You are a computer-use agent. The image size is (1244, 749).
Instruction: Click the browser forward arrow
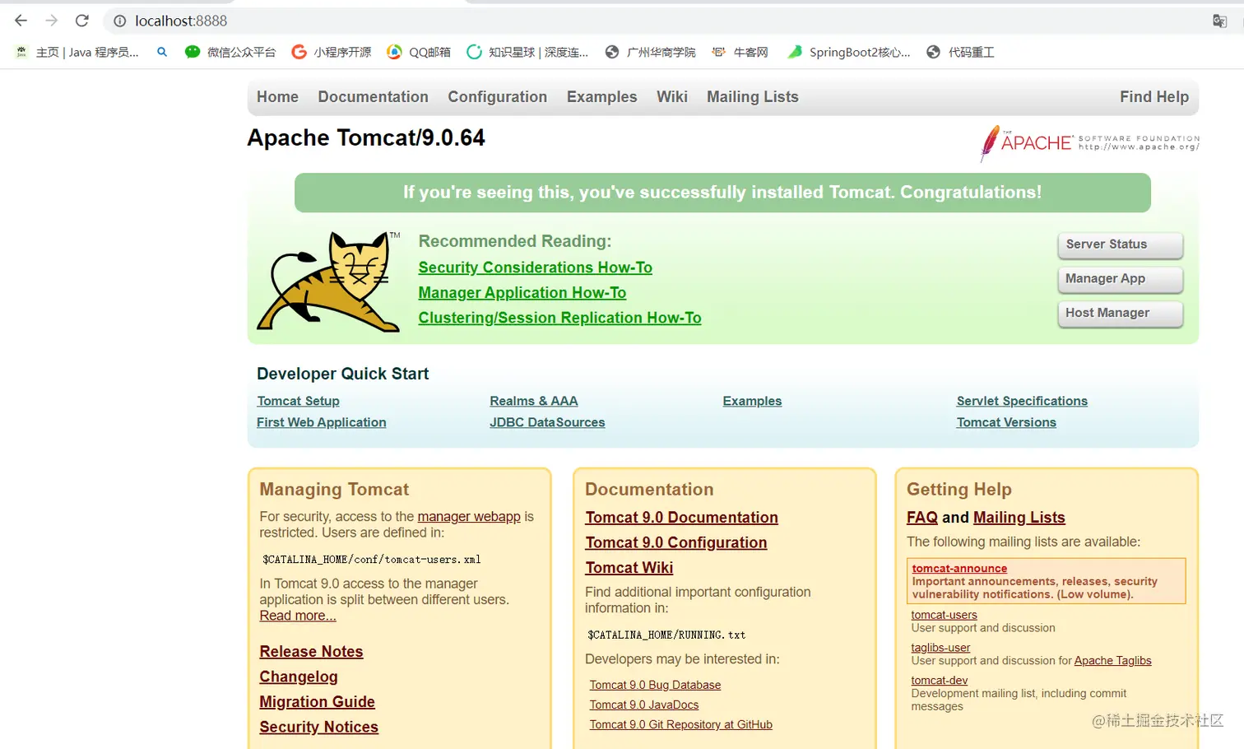pos(52,21)
